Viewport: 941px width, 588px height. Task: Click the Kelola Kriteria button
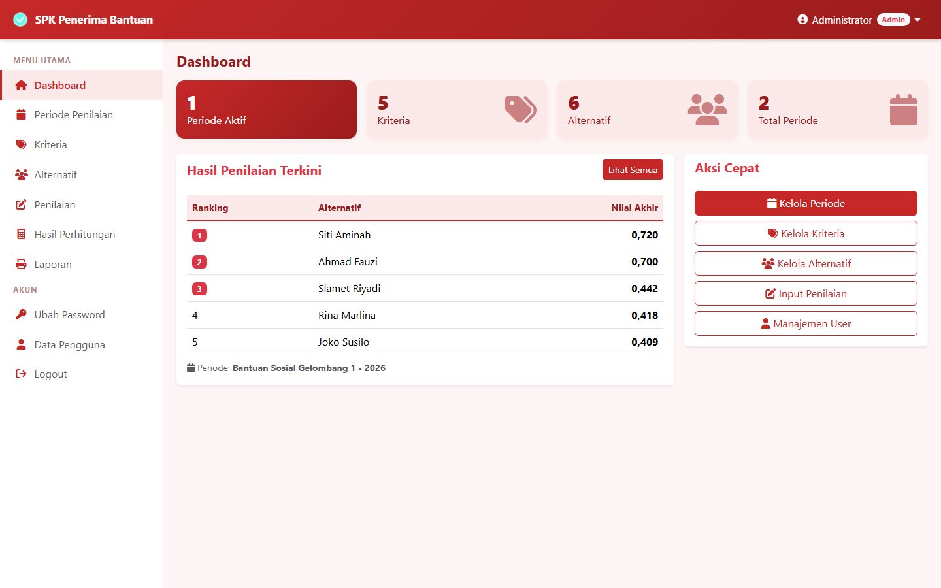pos(806,233)
